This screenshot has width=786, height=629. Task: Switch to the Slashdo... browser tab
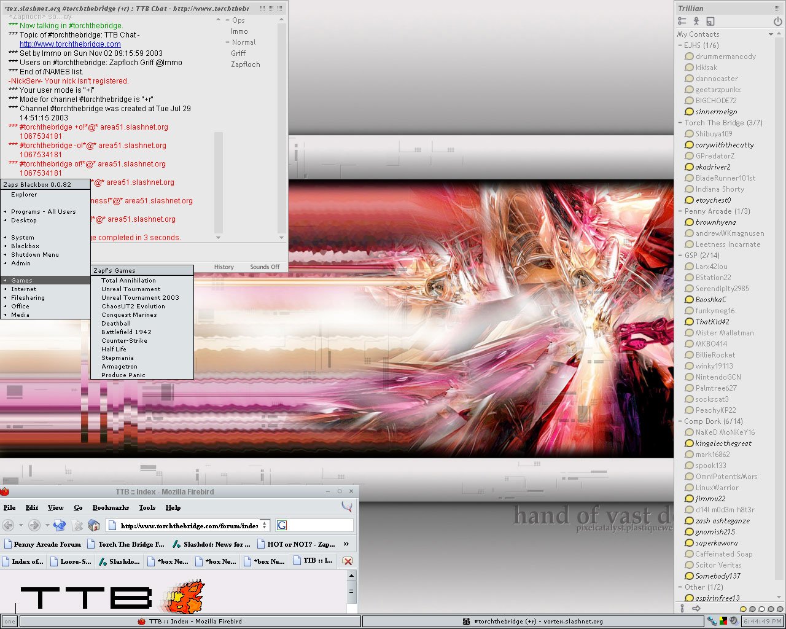[119, 561]
